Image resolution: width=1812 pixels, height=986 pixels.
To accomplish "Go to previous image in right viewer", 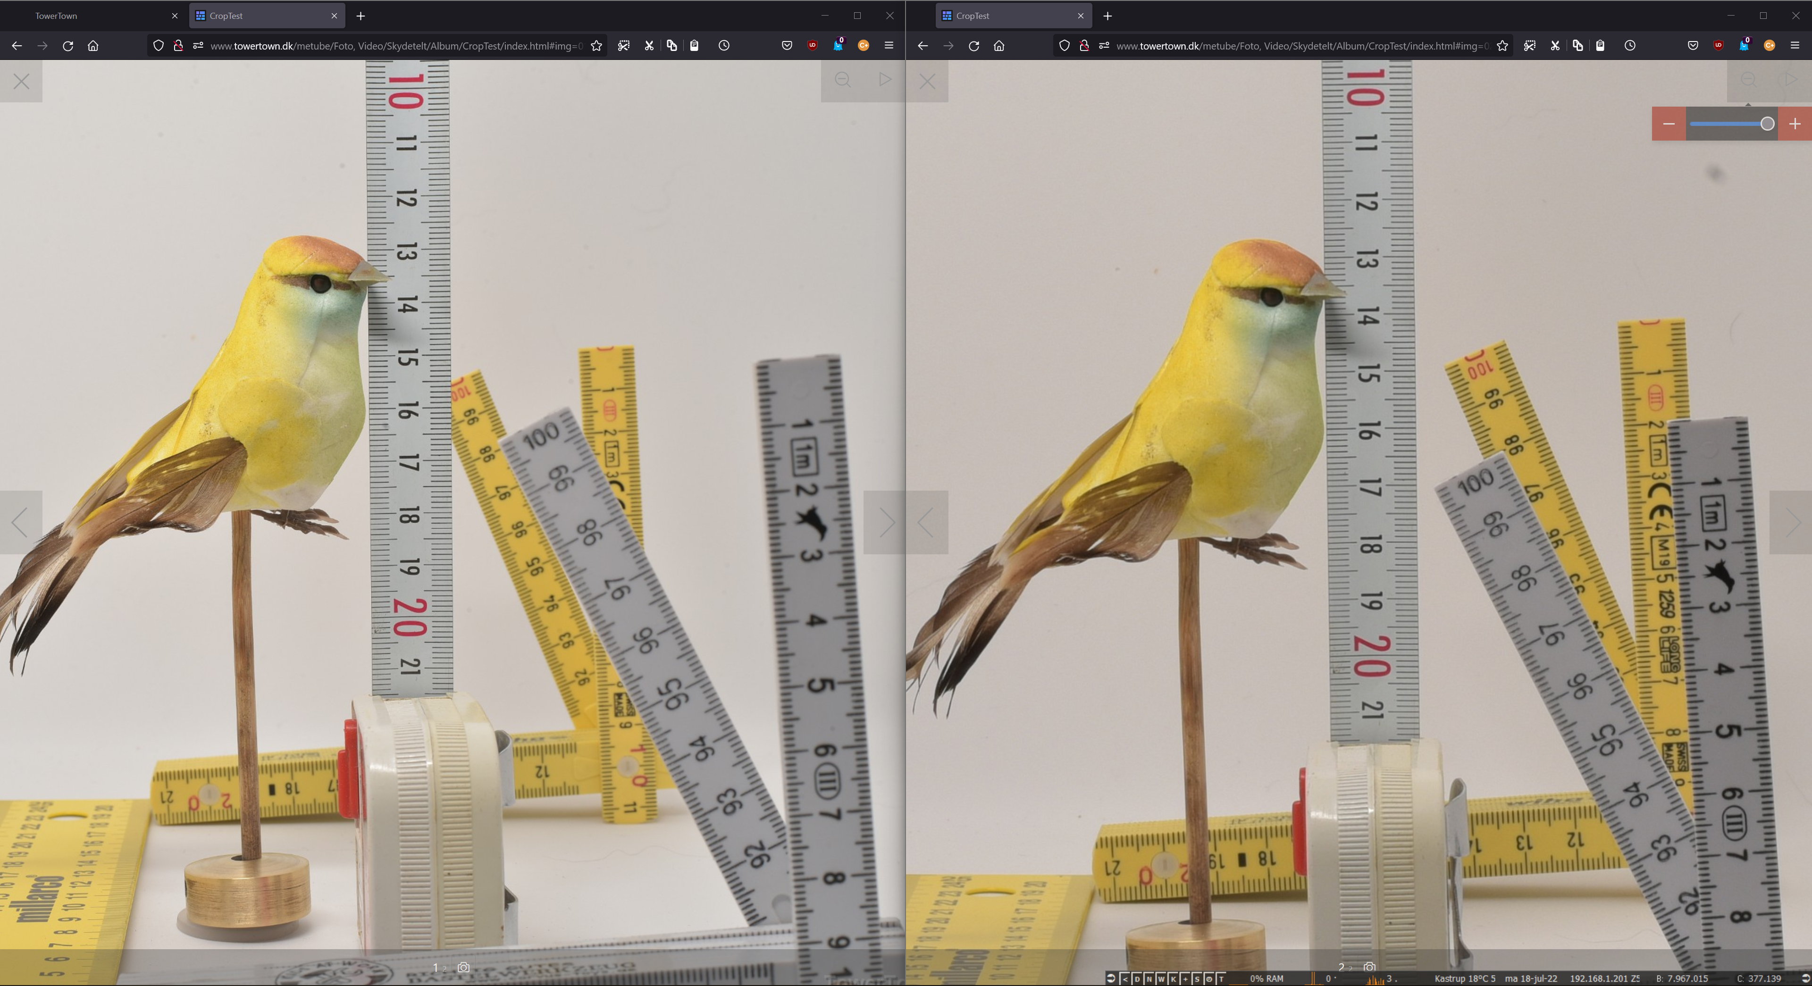I will click(x=926, y=523).
